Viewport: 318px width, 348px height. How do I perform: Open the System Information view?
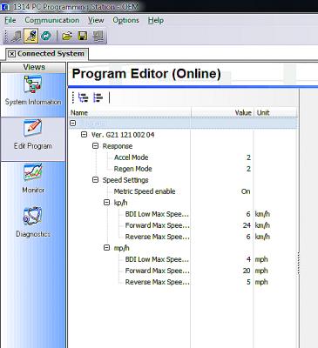(33, 91)
